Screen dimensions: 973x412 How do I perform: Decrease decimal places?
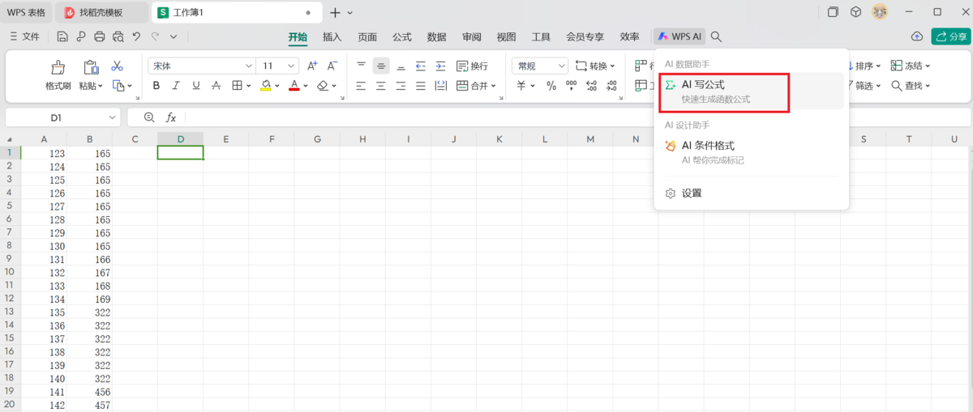(611, 85)
